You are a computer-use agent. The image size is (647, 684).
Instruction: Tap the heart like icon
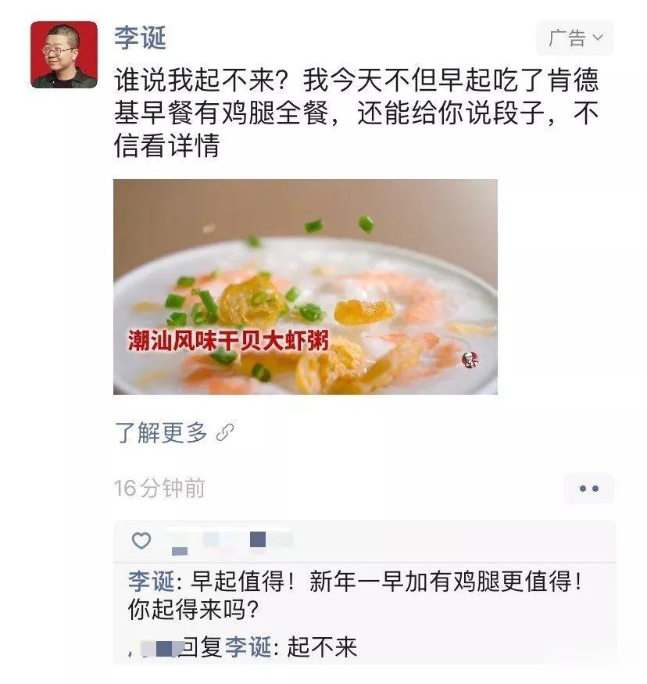(x=141, y=541)
